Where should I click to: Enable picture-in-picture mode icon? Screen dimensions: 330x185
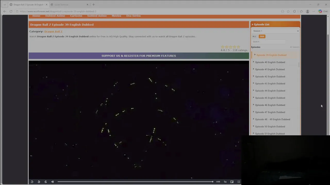click(x=232, y=182)
